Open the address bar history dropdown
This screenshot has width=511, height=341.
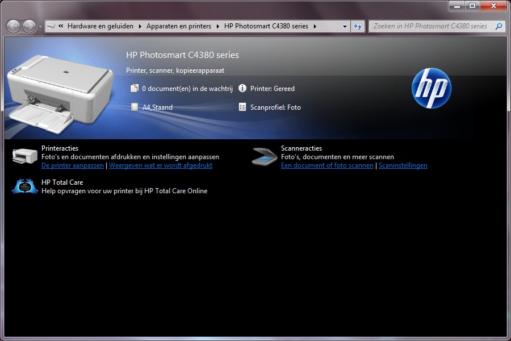(x=345, y=27)
